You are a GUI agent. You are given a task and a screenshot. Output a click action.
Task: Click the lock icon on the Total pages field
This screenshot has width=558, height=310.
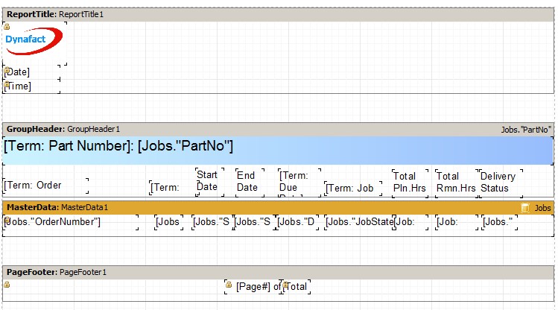point(285,285)
